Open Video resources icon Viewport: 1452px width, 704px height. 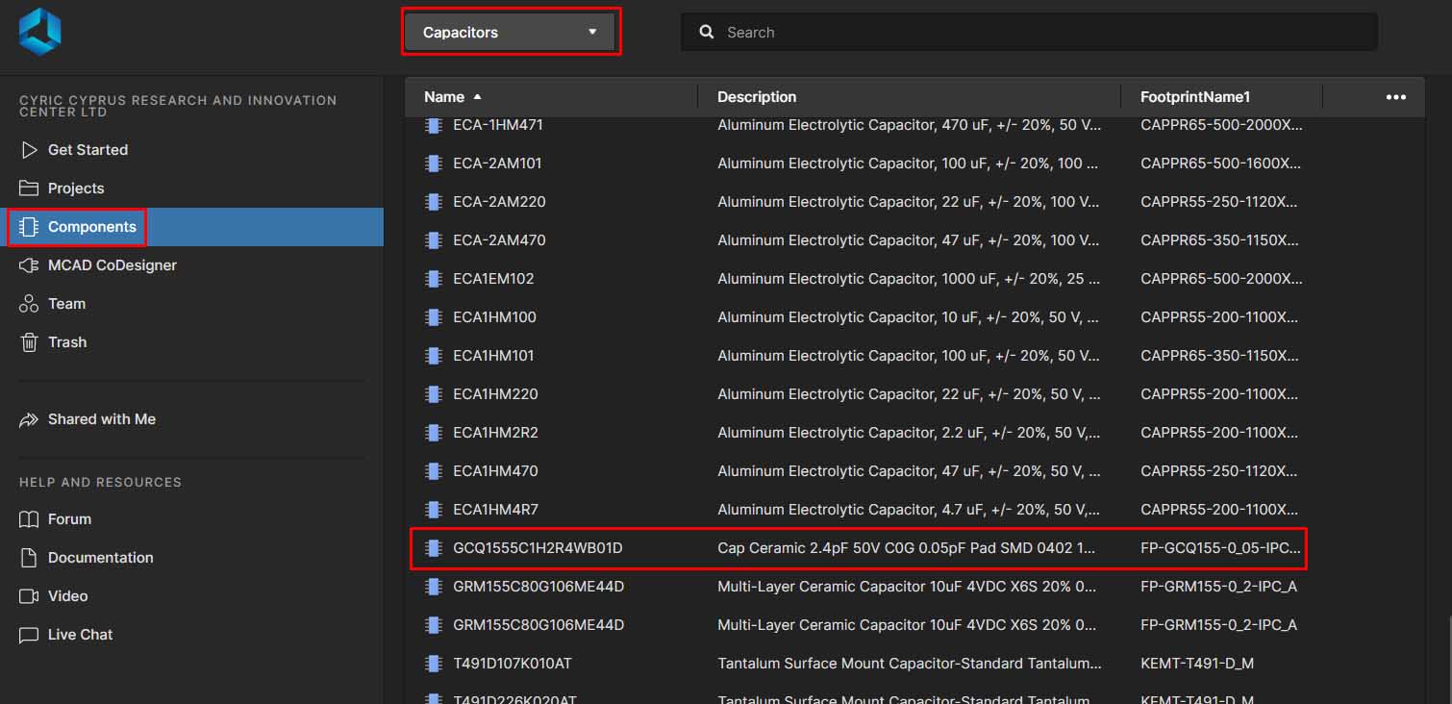29,596
